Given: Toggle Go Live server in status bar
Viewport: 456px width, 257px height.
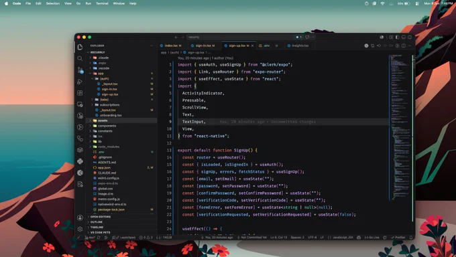Looking at the screenshot, I should (x=372, y=237).
